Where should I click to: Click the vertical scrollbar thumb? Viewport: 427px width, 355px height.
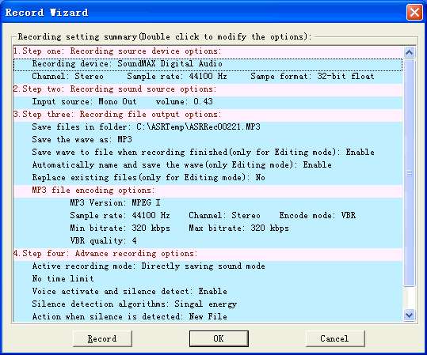pos(410,173)
